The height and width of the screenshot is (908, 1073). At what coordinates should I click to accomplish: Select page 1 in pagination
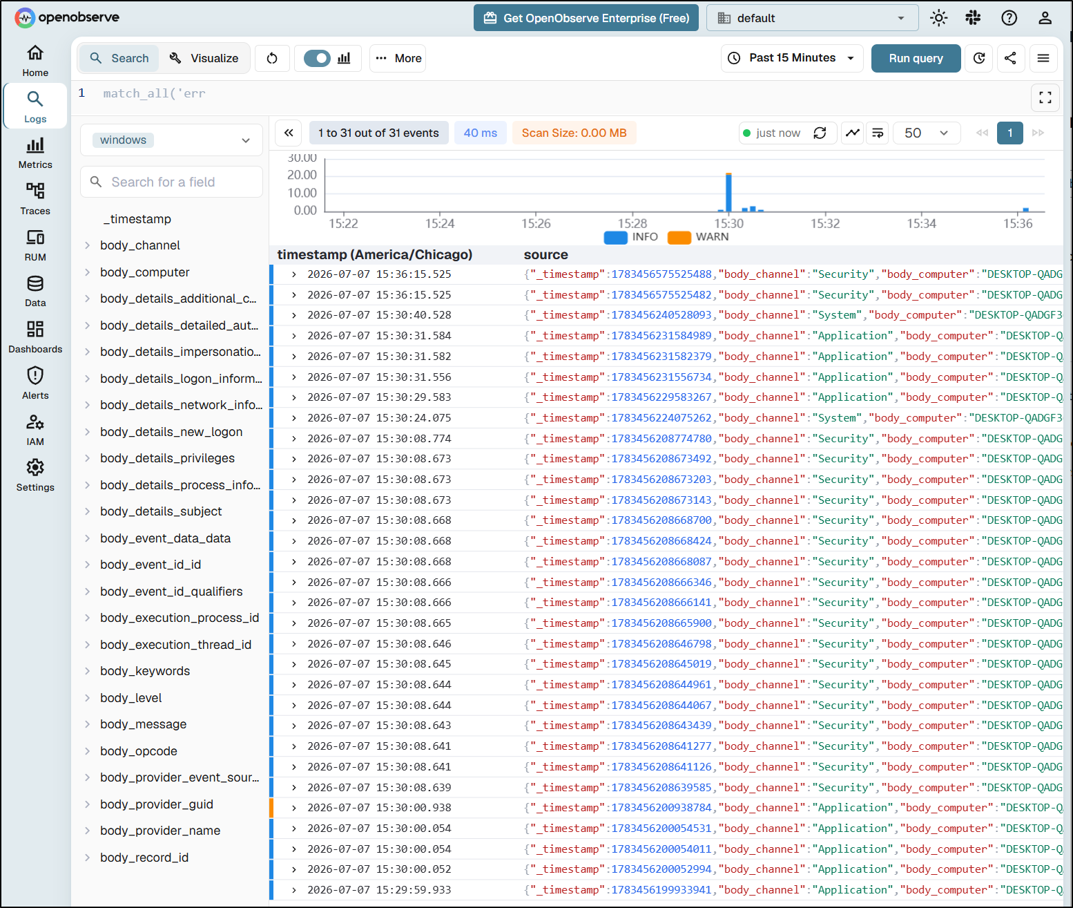pyautogui.click(x=1010, y=133)
